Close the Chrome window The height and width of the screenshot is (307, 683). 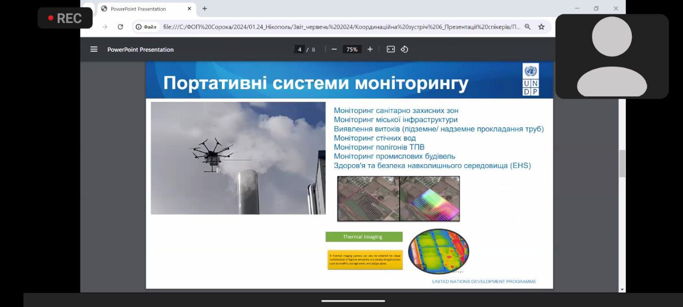(616, 9)
